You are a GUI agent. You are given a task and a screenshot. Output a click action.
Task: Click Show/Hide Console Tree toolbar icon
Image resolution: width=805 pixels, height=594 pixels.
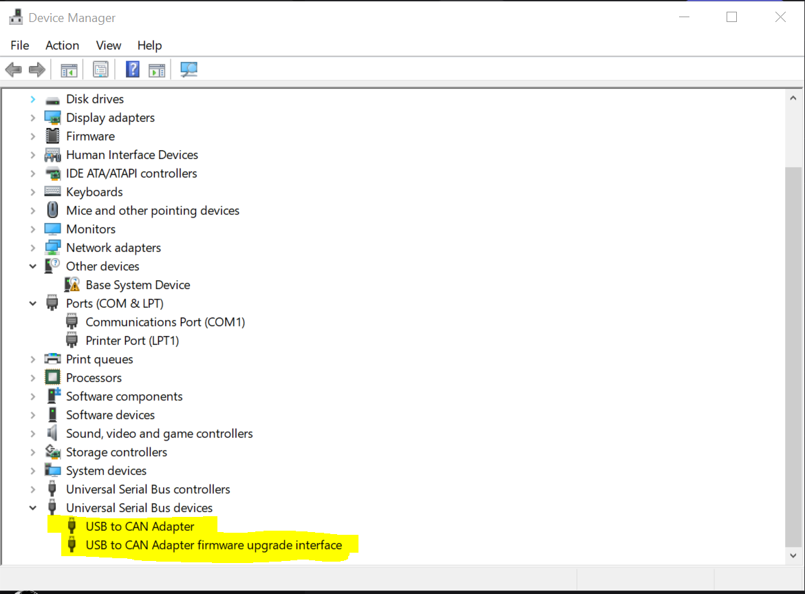coord(69,70)
